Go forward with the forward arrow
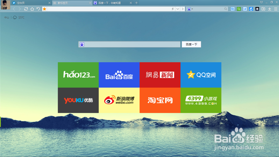Image resolution: width=279 pixels, height=157 pixels. (x=20, y=9)
